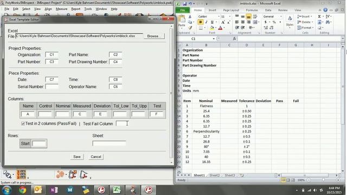Click the Sheet name input field
Image resolution: width=347 pixels, height=195 pixels.
(x=109, y=143)
